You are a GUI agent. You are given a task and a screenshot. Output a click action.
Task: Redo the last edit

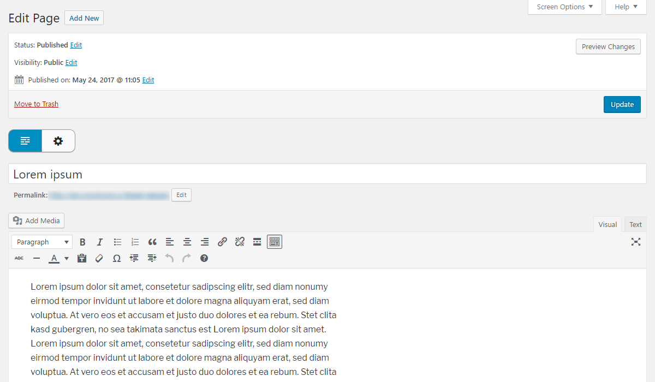point(187,258)
